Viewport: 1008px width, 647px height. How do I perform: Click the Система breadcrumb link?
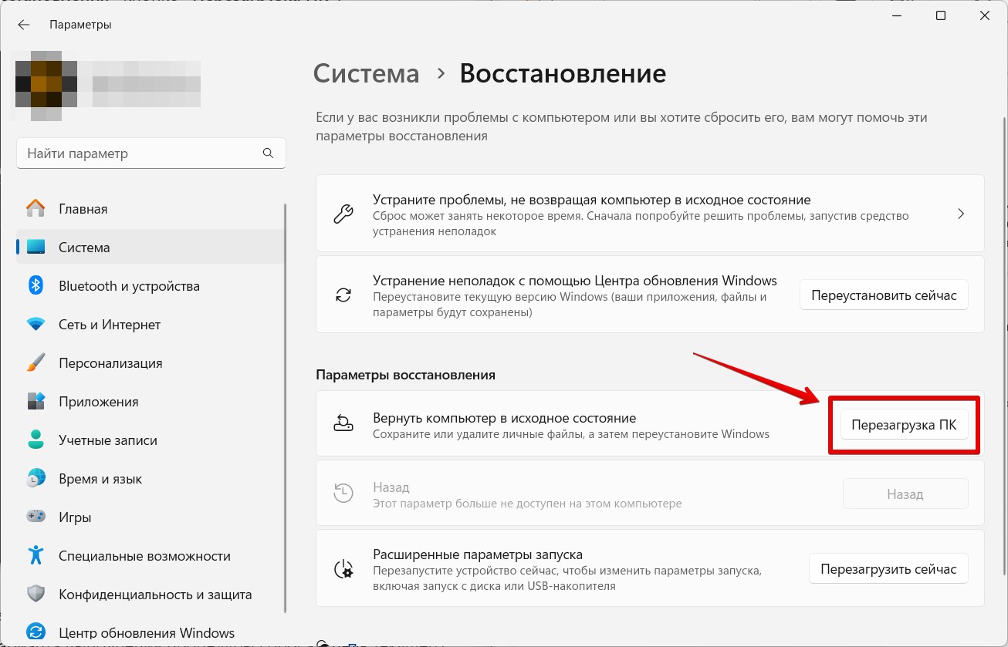367,73
